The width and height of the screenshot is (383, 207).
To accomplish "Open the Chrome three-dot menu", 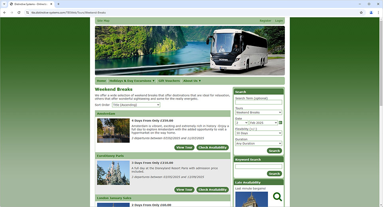I will (x=378, y=12).
